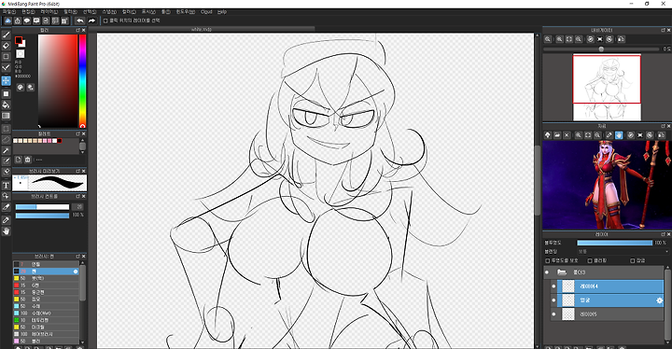Toggle visibility of 레이어5 layer
Screen dimensions: 672x349
553,314
